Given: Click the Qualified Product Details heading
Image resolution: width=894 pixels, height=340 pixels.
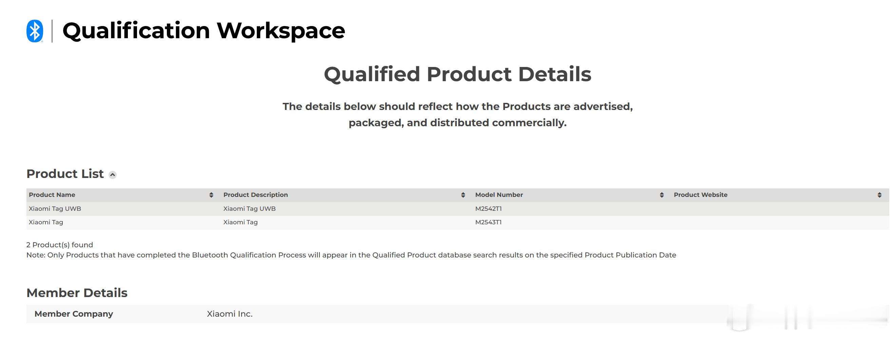Looking at the screenshot, I should [458, 74].
